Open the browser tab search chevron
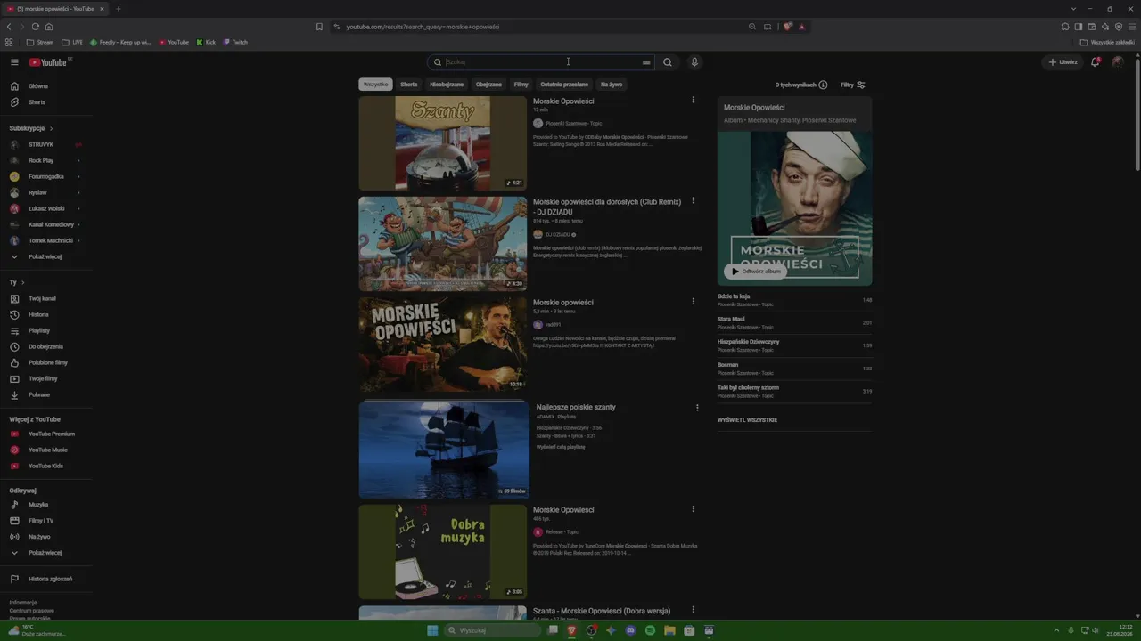The width and height of the screenshot is (1141, 641). click(x=1073, y=9)
